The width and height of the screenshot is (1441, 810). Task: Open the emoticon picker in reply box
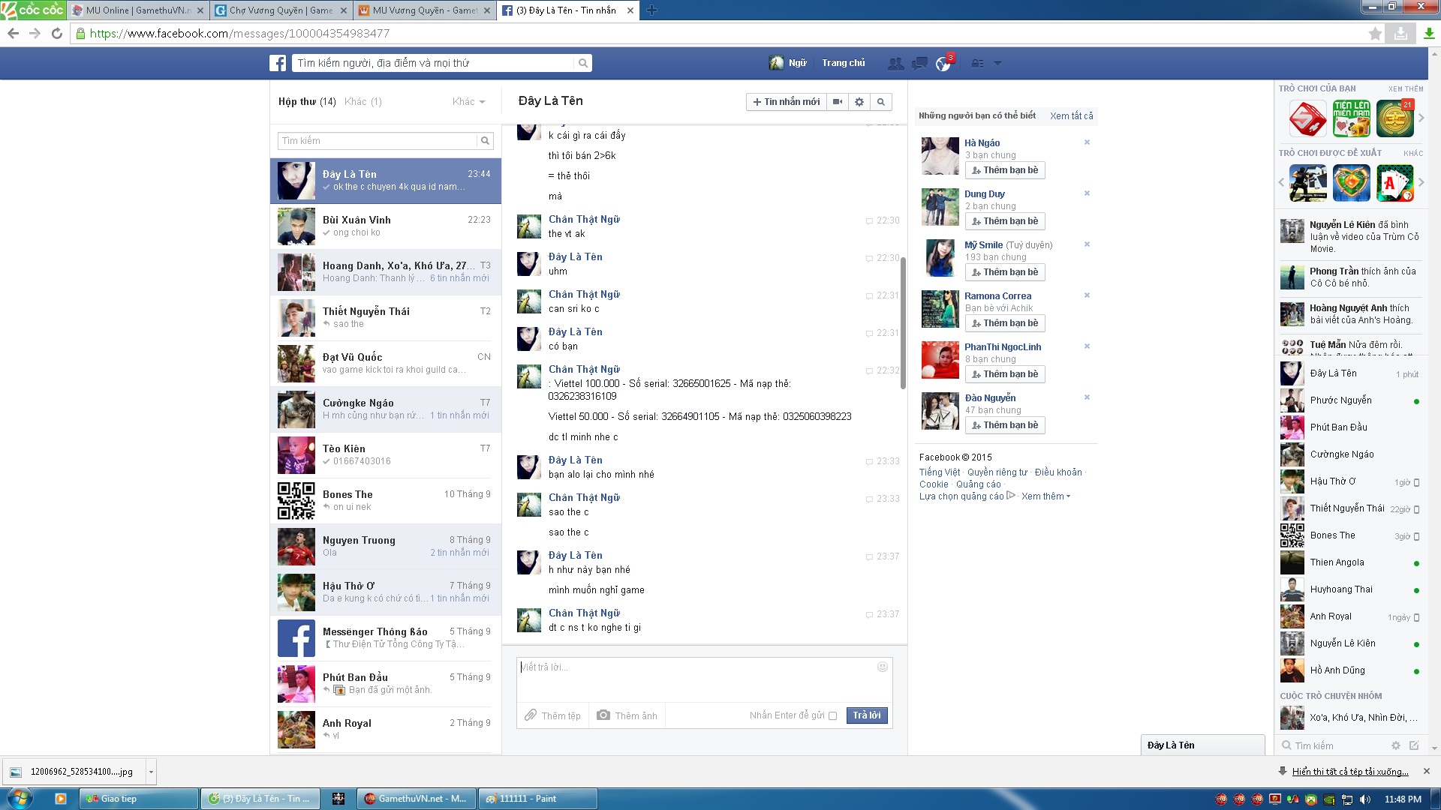tap(883, 667)
